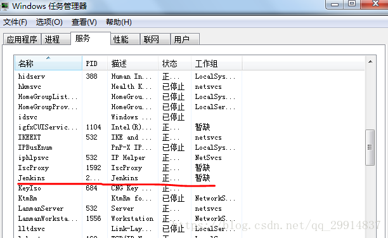Sort by the 状态 column header
Image resolution: width=388 pixels, height=238 pixels.
pyautogui.click(x=175, y=63)
